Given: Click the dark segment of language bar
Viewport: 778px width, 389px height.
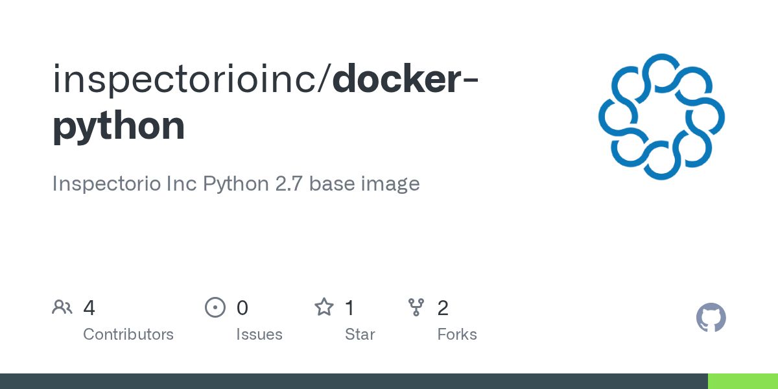Looking at the screenshot, I should click(x=354, y=381).
